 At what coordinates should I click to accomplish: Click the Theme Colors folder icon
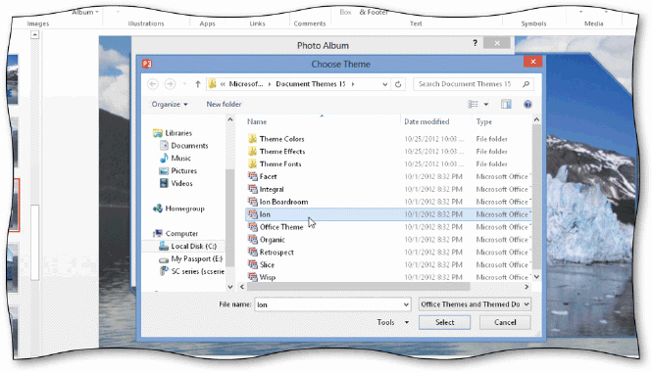point(252,139)
